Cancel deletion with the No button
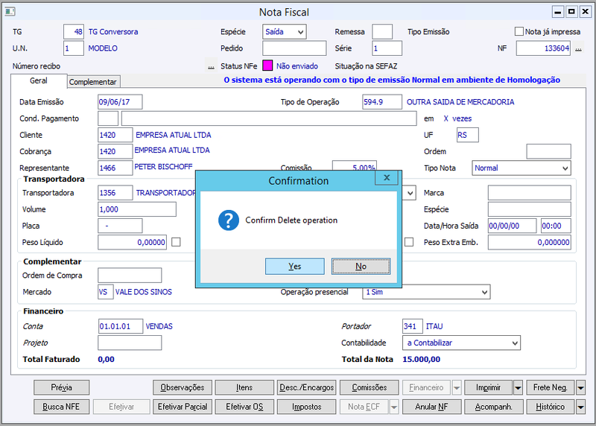This screenshot has height=426, width=596. [361, 267]
